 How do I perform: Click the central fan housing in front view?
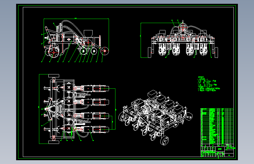click(183, 28)
